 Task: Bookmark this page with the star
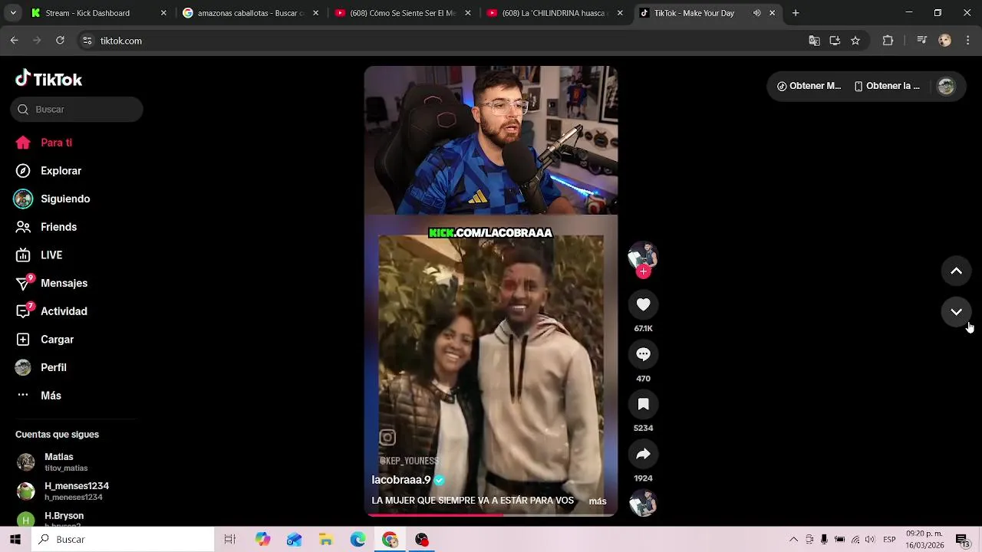[x=855, y=41]
